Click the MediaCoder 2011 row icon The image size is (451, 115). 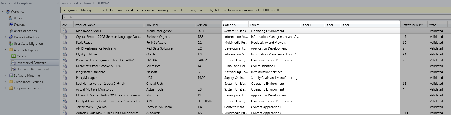(x=65, y=31)
